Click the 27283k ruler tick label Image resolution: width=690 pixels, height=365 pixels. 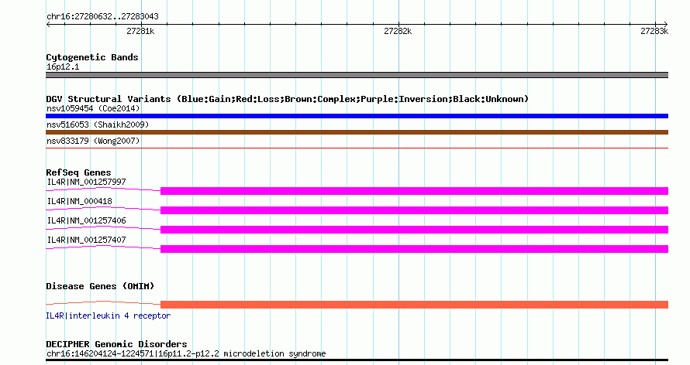[654, 31]
